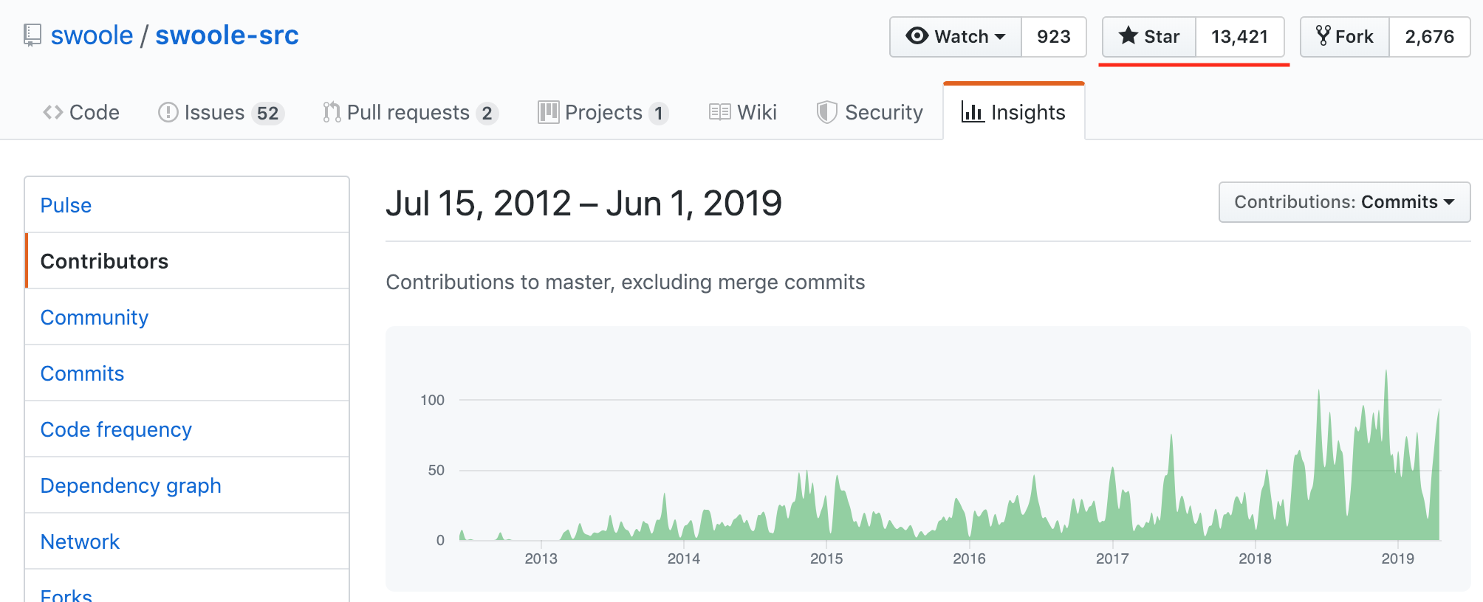Viewport: 1483px width, 602px height.
Task: Click the Code tab angle-brackets icon
Action: point(52,112)
